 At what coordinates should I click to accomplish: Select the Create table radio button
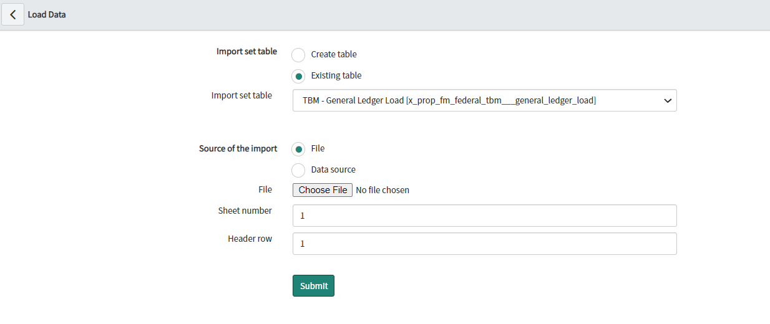pyautogui.click(x=298, y=55)
